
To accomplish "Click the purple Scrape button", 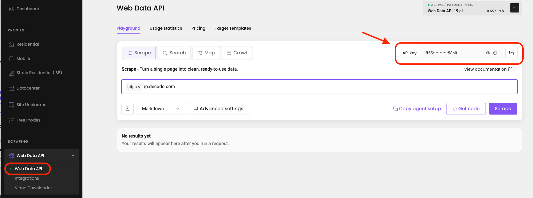I will (x=503, y=109).
